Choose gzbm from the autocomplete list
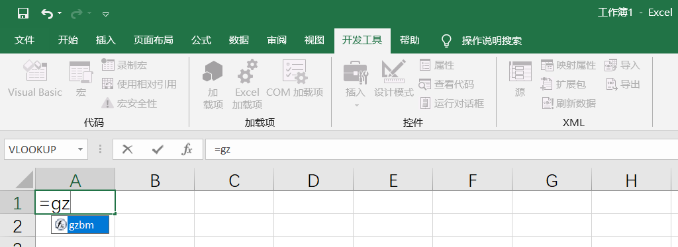Viewport: 678px width, 247px height. [80, 225]
